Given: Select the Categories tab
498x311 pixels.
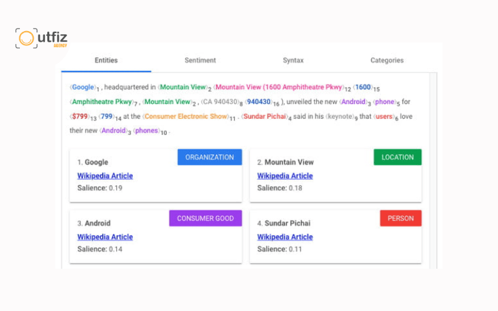Looking at the screenshot, I should [x=387, y=60].
